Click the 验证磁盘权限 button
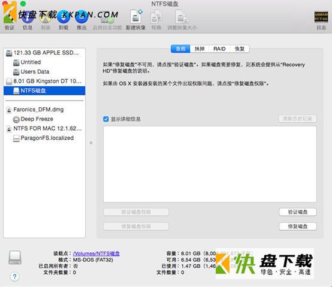The width and height of the screenshot is (332, 287). [x=136, y=212]
